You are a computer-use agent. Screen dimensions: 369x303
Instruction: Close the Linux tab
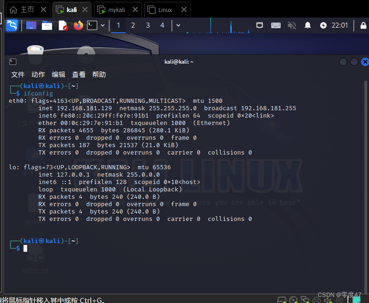(184, 9)
